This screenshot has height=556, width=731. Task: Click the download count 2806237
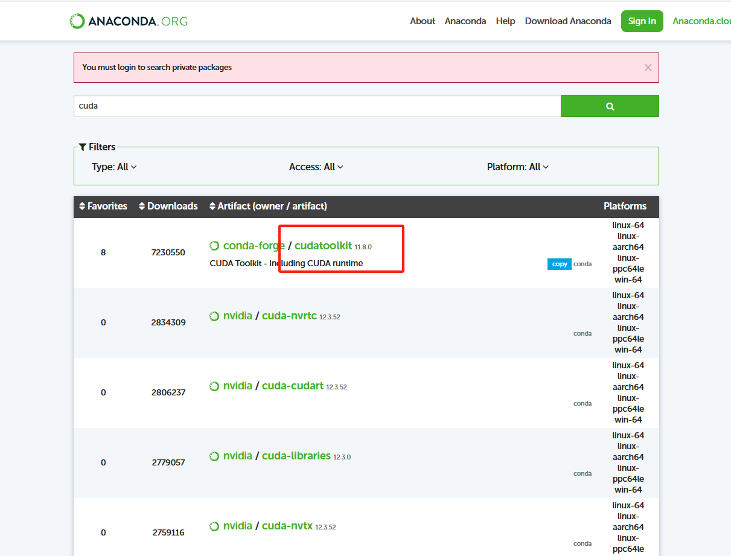click(168, 392)
